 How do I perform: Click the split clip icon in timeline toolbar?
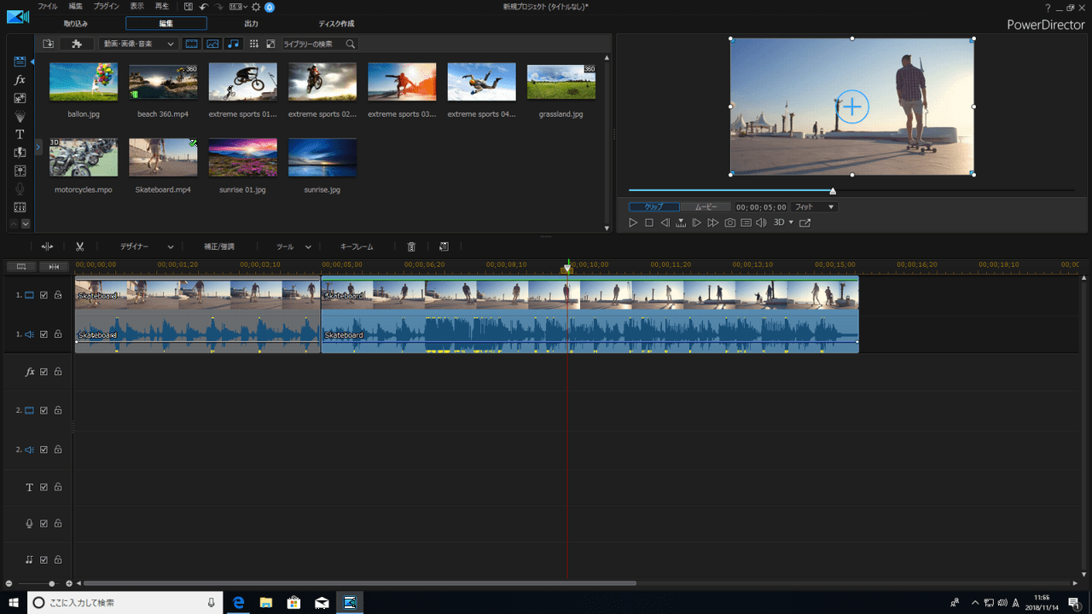[47, 246]
